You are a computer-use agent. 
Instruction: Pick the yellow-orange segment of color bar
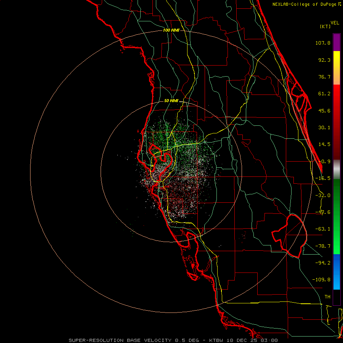[337, 68]
